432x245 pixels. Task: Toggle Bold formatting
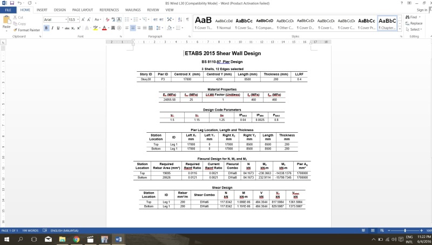coord(46,28)
